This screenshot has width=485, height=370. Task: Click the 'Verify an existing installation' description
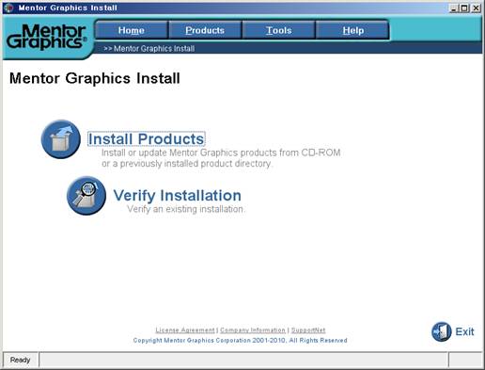[185, 209]
